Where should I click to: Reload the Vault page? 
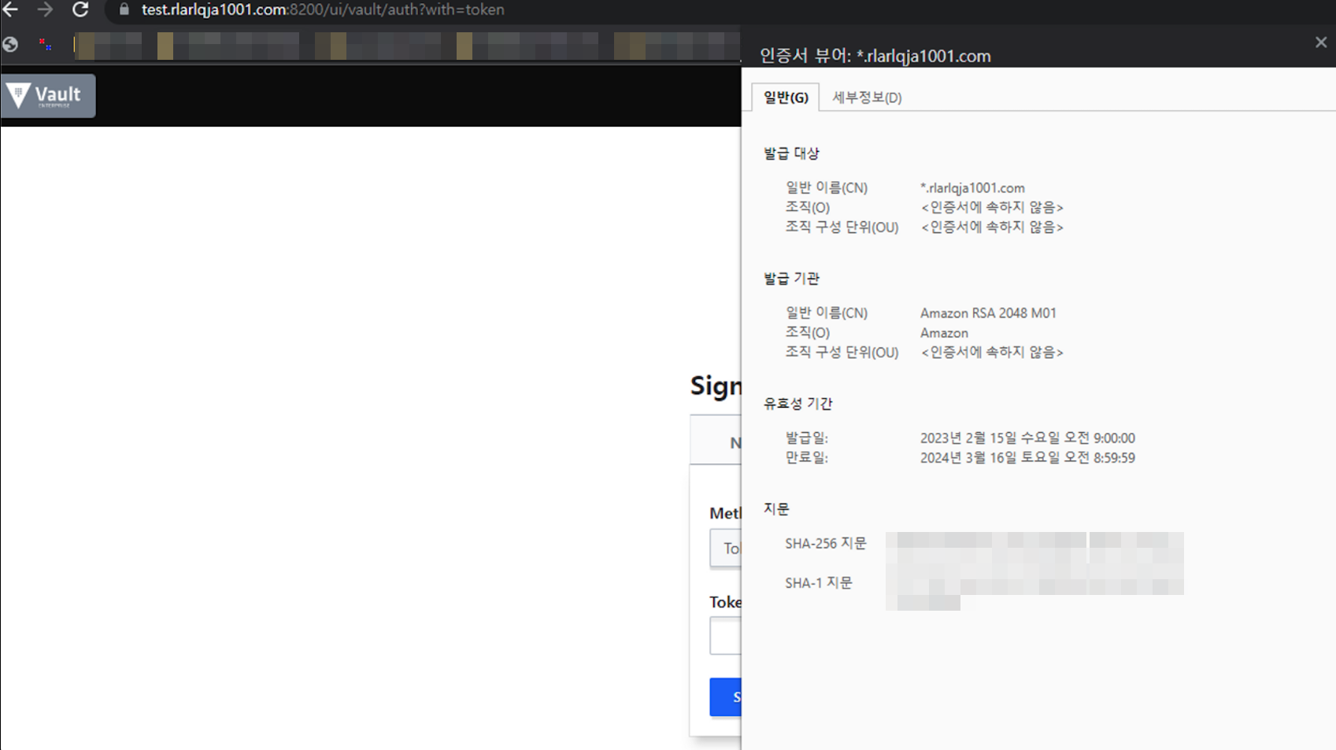(x=80, y=9)
